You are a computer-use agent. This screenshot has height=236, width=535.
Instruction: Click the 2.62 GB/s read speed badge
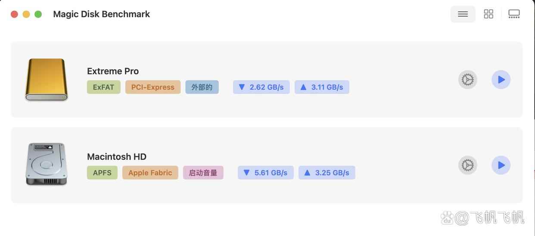tap(261, 87)
